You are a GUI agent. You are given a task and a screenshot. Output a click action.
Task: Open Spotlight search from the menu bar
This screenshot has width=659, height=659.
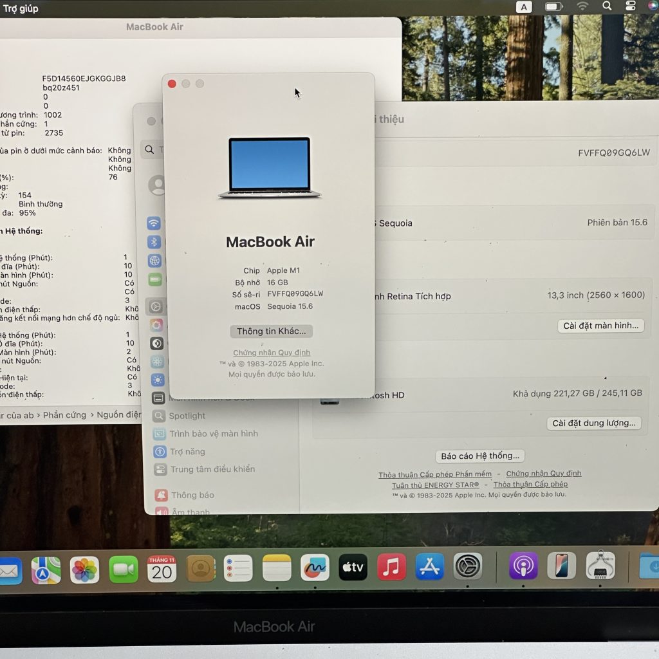point(606,8)
